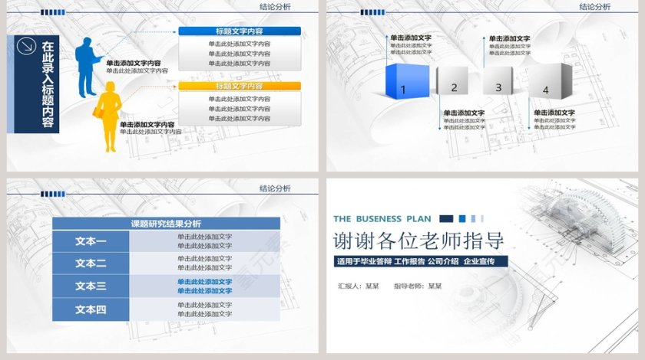Click the text box under the blue header bar
The image size is (645, 360).
point(240,54)
